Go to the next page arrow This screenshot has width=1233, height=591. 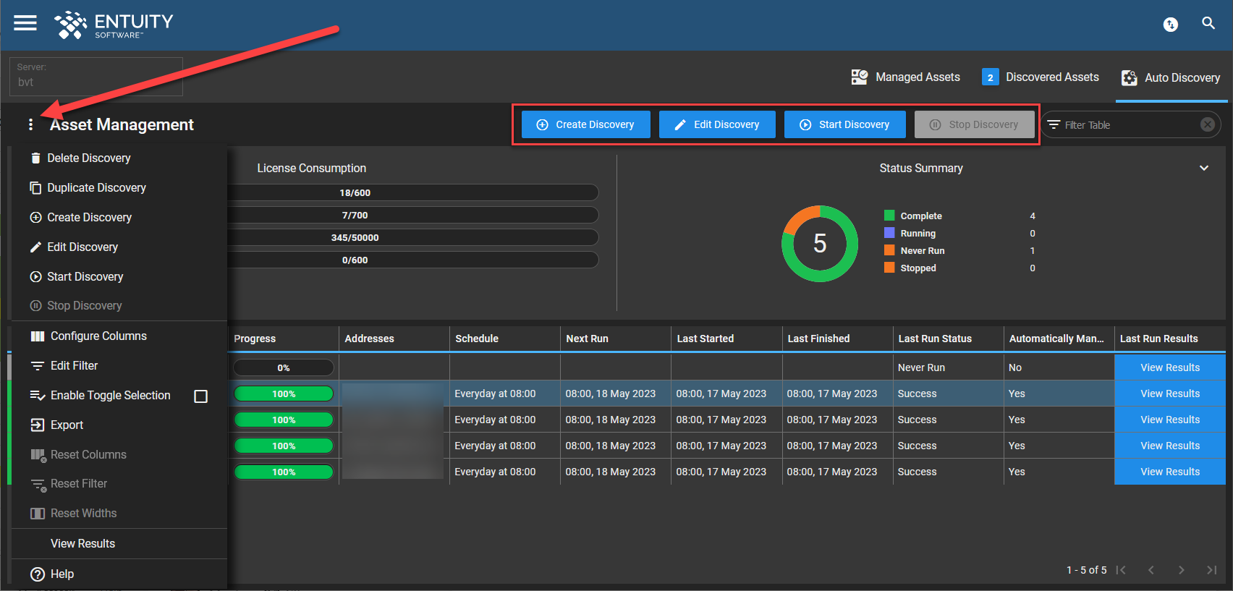pos(1181,570)
